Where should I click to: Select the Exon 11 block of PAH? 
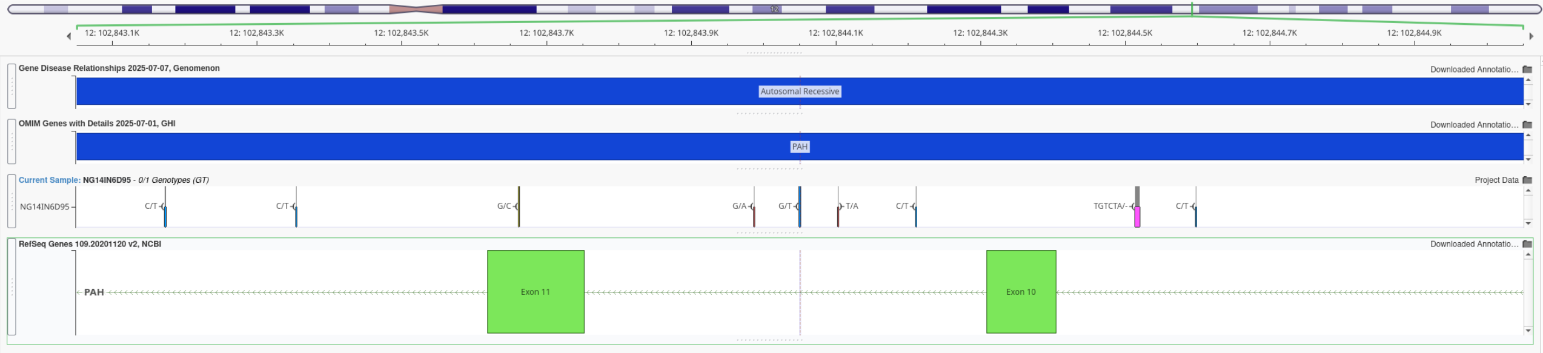(536, 291)
